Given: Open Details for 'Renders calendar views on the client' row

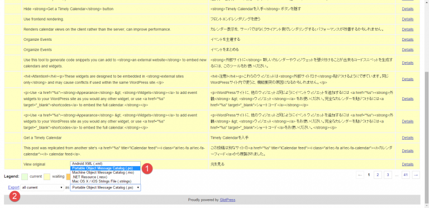Looking at the screenshot, I should click(x=407, y=29).
